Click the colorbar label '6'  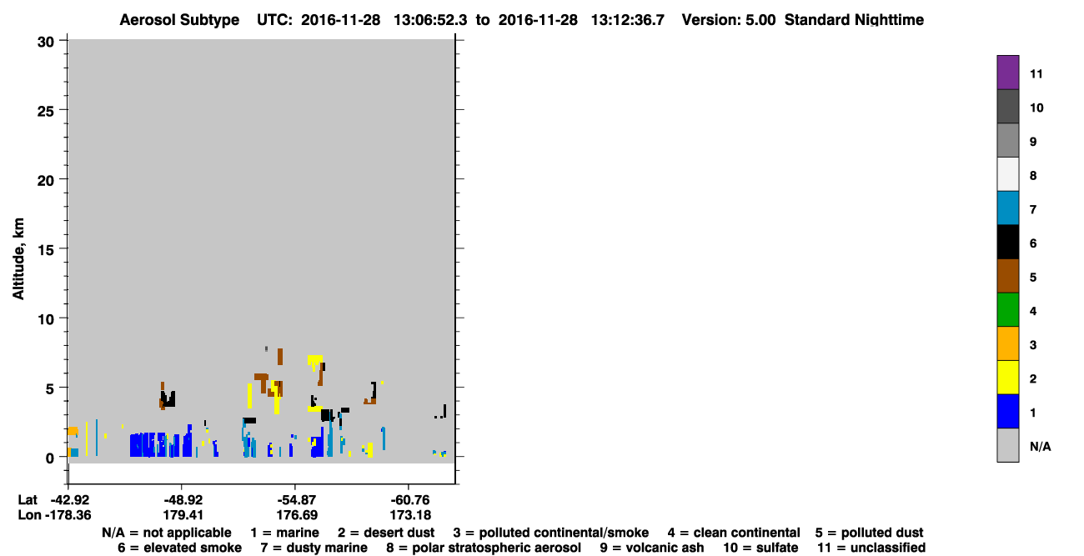(x=1033, y=243)
